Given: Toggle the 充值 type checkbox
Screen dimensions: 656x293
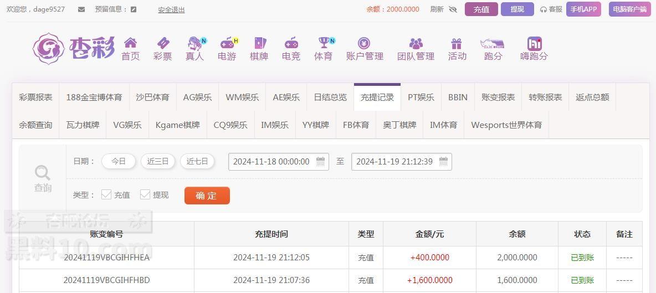Looking at the screenshot, I should 106,194.
